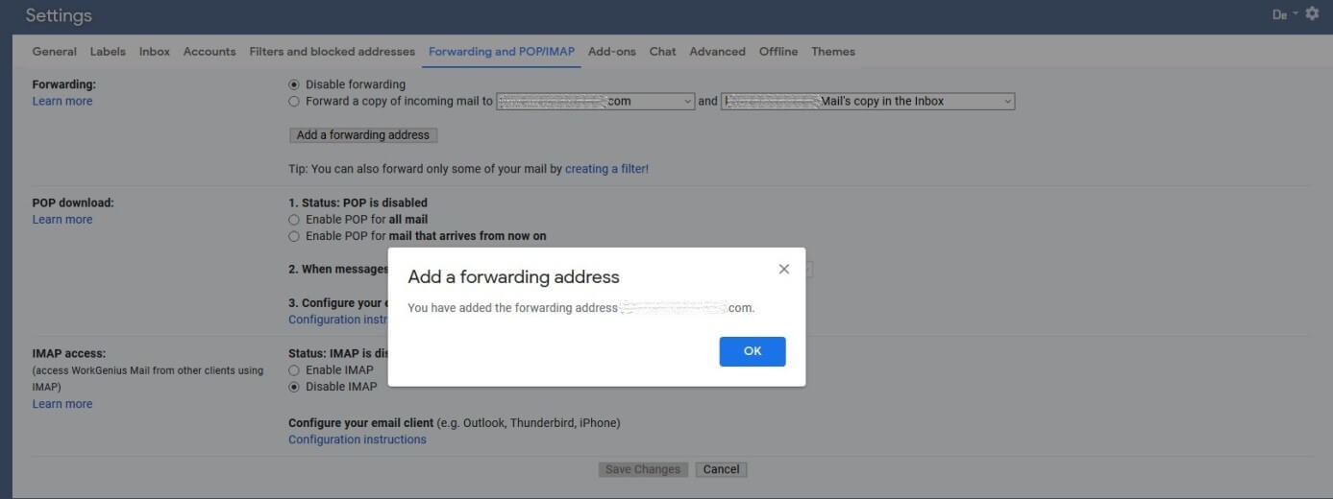Screen dimensions: 1333x499
Task: Open the settings gear icon
Action: [1312, 13]
